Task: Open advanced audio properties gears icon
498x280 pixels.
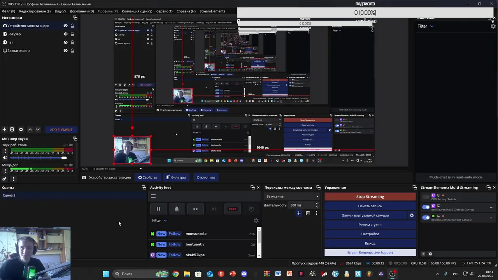Action: coord(4,179)
